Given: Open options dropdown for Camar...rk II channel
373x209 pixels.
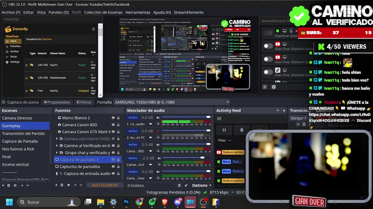Looking at the screenshot, I should click(150, 165).
